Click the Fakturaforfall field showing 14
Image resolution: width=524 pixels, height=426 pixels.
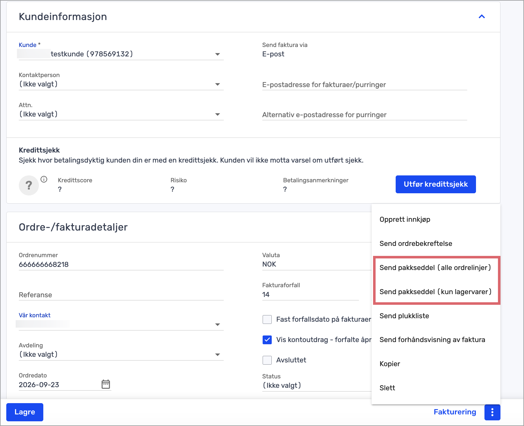(x=310, y=295)
